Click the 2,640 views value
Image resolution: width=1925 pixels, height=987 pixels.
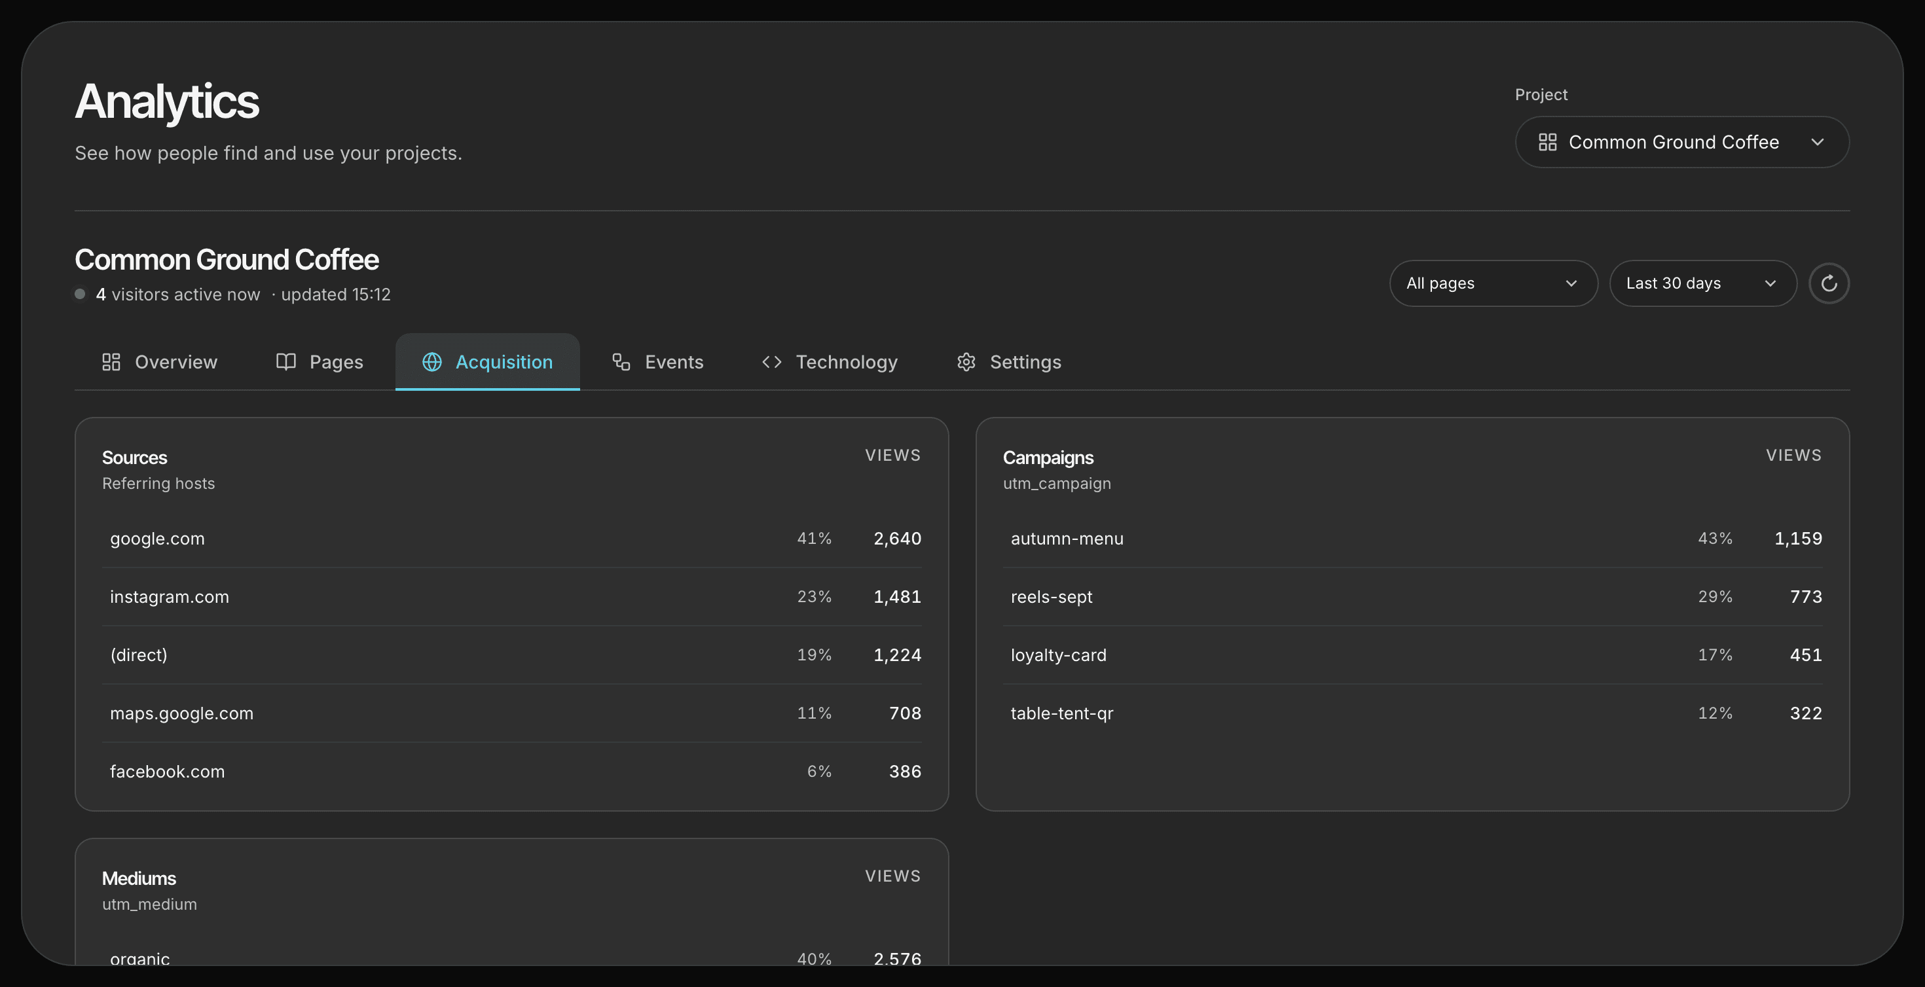[898, 538]
